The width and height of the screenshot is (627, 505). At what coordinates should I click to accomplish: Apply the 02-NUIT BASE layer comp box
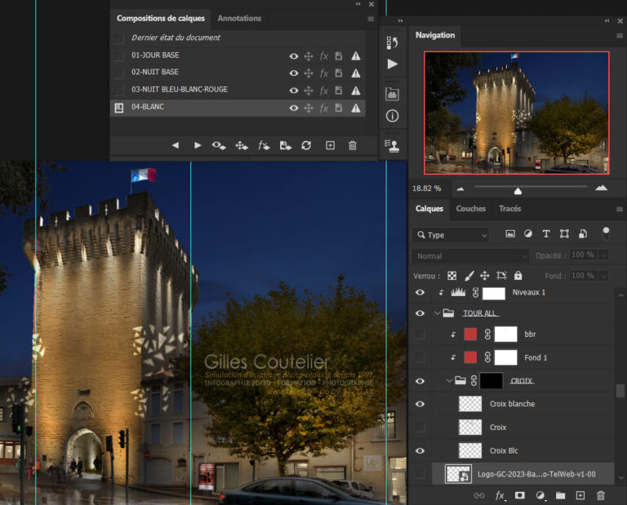pyautogui.click(x=119, y=73)
